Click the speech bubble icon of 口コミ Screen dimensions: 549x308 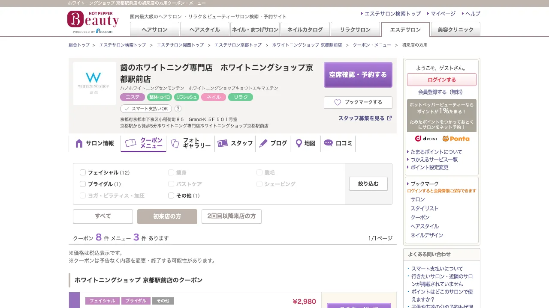328,143
